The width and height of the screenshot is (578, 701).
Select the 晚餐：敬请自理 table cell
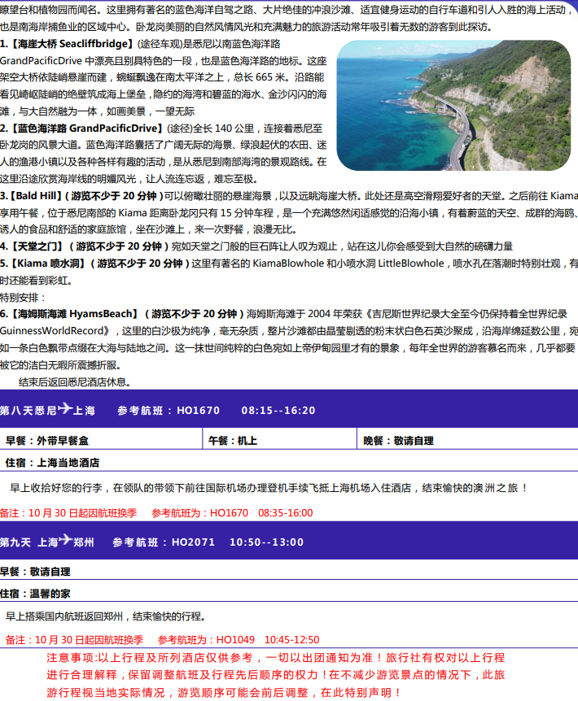399,440
